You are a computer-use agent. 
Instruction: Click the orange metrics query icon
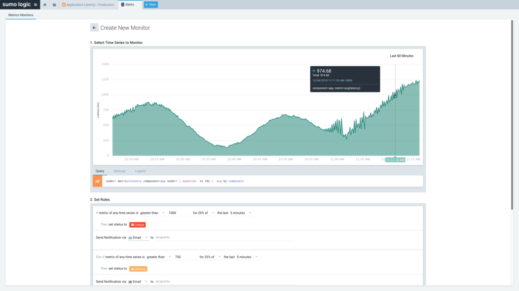[98, 181]
